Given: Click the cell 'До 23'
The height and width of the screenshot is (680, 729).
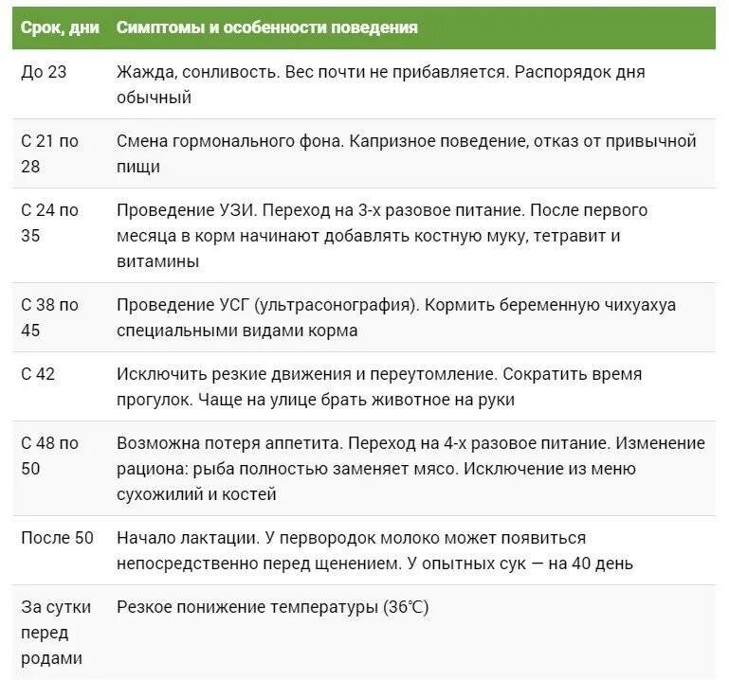Looking at the screenshot, I should click(44, 72).
